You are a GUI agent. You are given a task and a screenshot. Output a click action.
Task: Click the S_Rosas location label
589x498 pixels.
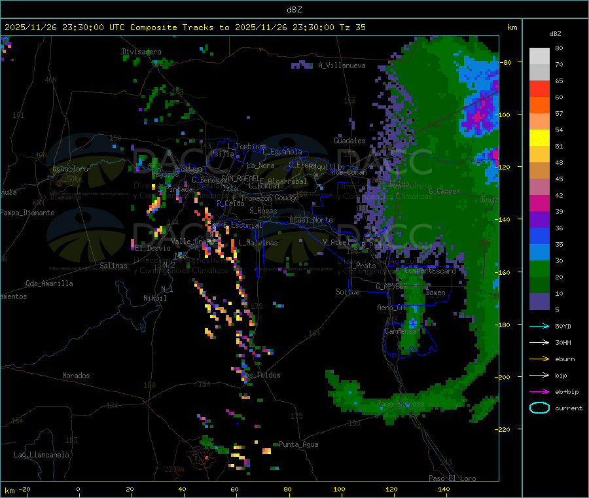(x=263, y=211)
